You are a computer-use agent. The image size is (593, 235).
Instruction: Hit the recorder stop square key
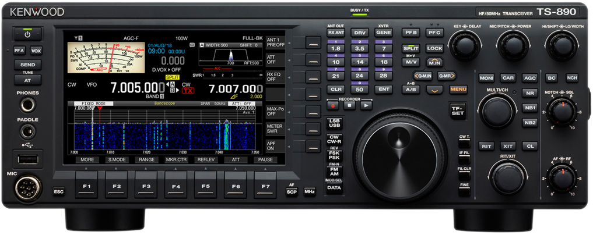(x=350, y=106)
